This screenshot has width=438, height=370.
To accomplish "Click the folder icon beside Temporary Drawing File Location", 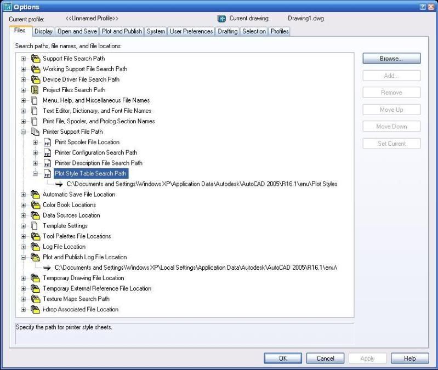I will click(x=36, y=278).
